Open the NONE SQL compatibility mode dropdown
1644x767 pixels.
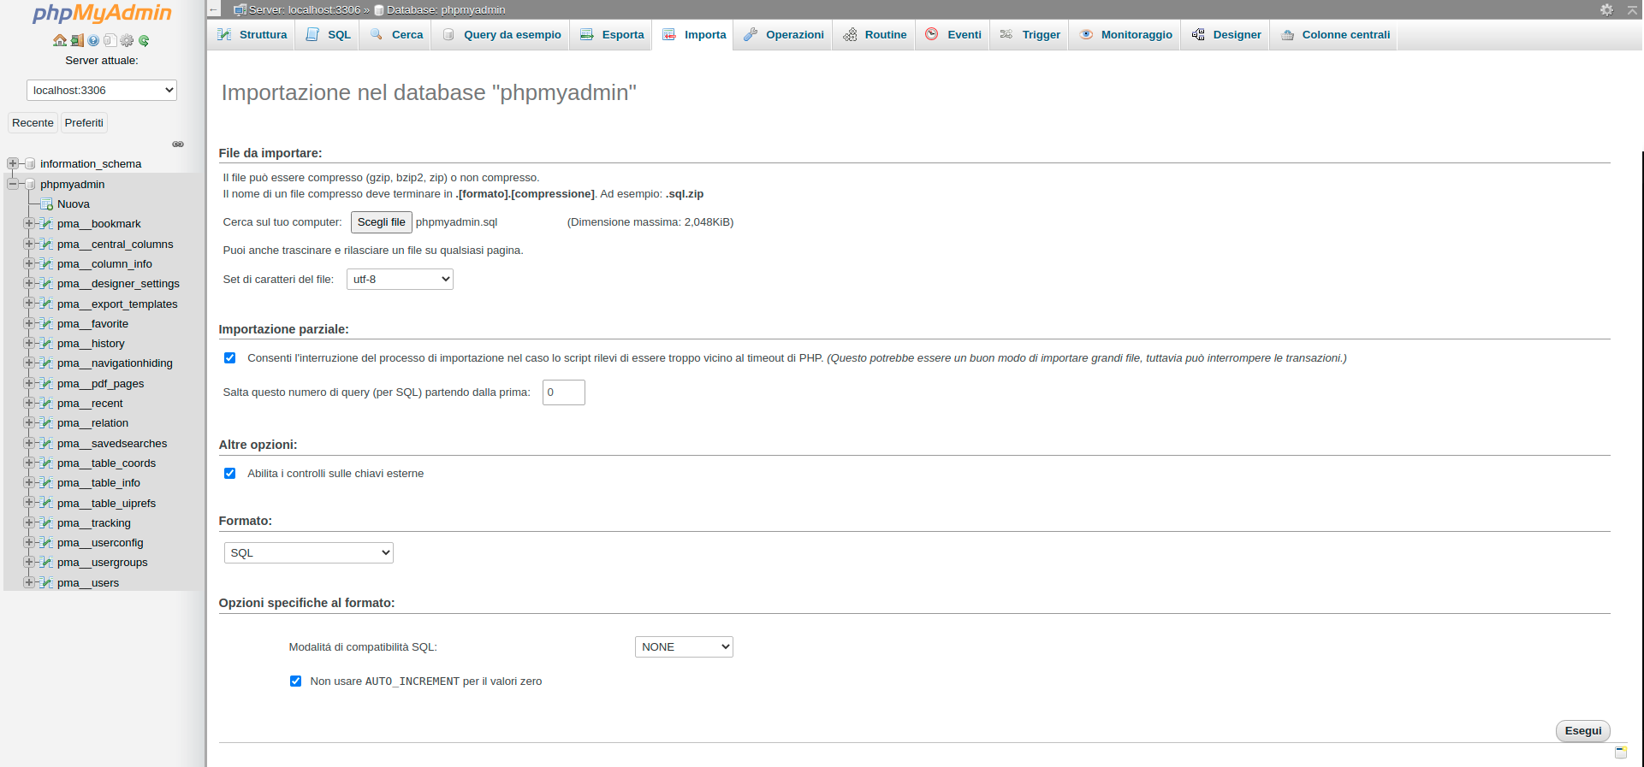pos(684,646)
